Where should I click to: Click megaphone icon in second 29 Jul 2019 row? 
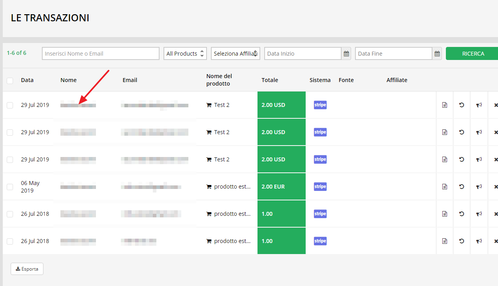tap(479, 132)
